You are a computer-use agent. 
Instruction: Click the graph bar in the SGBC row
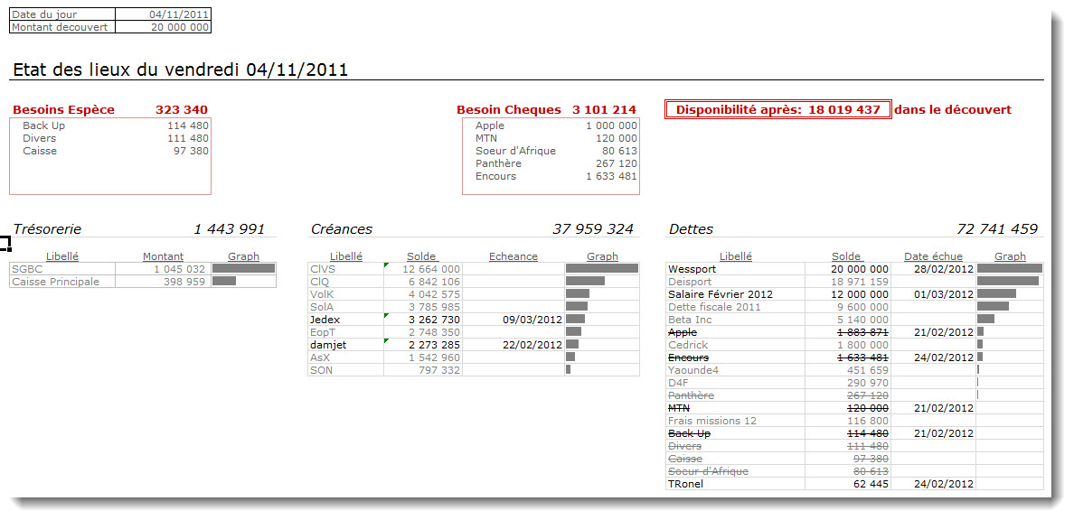(x=244, y=269)
